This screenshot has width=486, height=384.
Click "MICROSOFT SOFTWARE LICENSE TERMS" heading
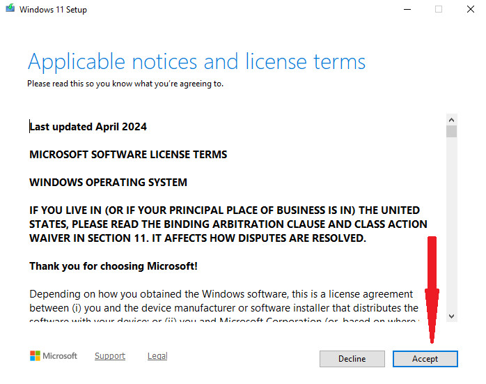[128, 155]
